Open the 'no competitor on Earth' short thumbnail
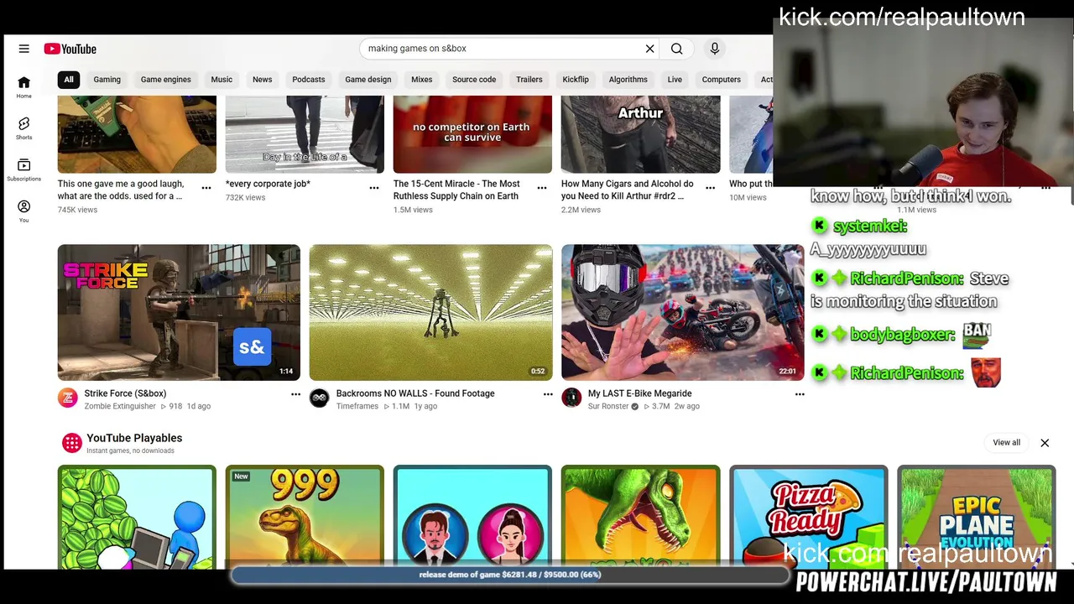This screenshot has height=604, width=1074. [472, 134]
